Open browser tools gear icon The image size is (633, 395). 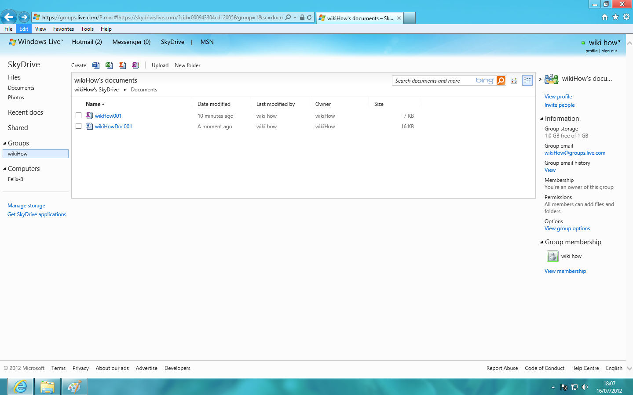(626, 17)
